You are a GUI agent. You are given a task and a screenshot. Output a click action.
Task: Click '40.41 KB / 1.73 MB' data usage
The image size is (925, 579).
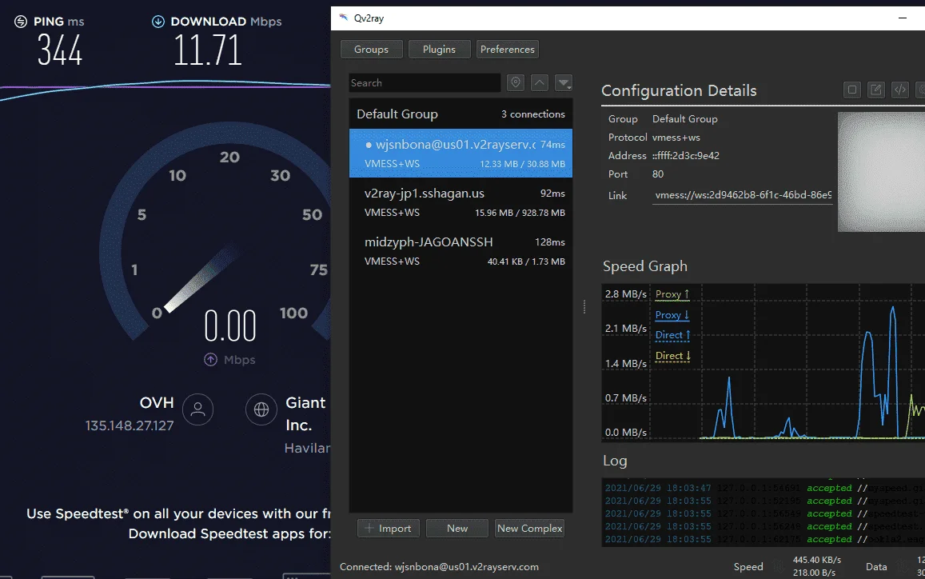pyautogui.click(x=526, y=262)
